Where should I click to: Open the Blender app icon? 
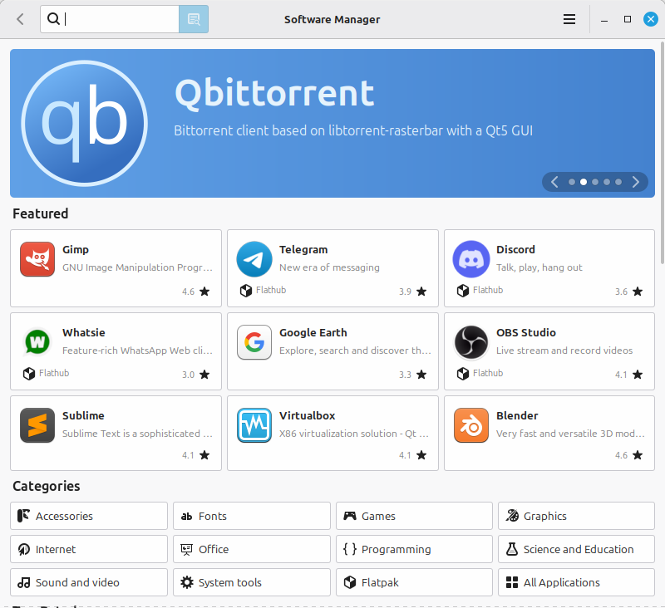(470, 425)
